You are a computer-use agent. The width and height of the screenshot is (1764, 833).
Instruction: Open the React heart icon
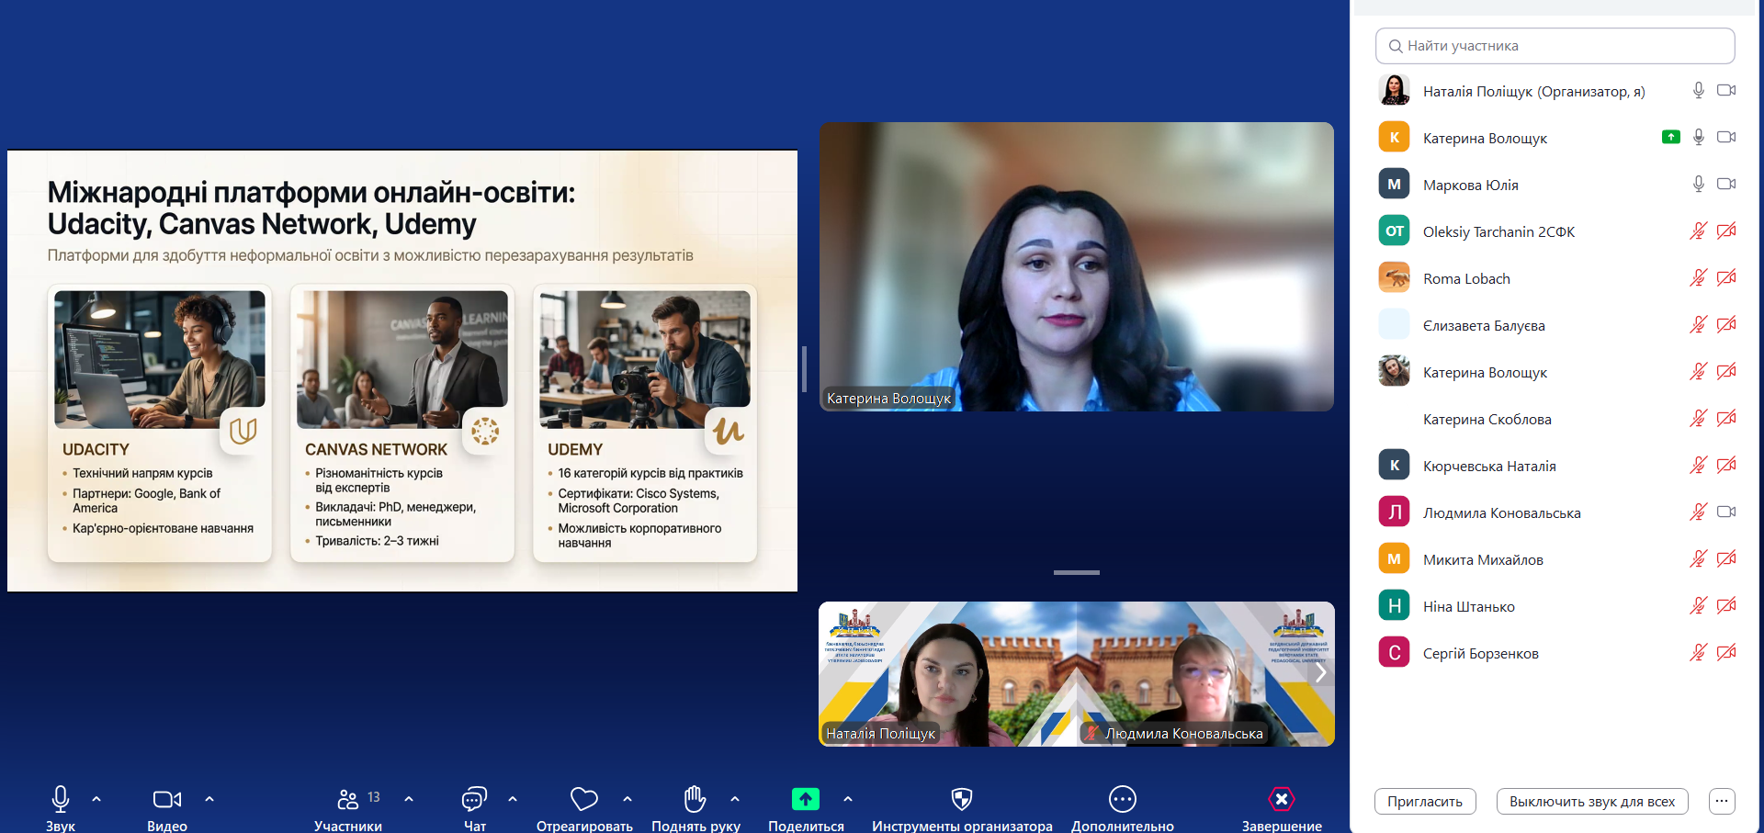583,799
